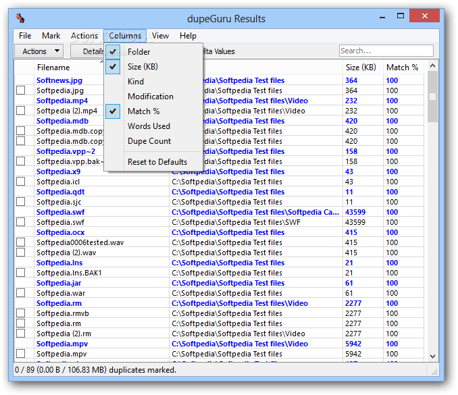Sort by the Match % column header
458x395 pixels.
402,68
